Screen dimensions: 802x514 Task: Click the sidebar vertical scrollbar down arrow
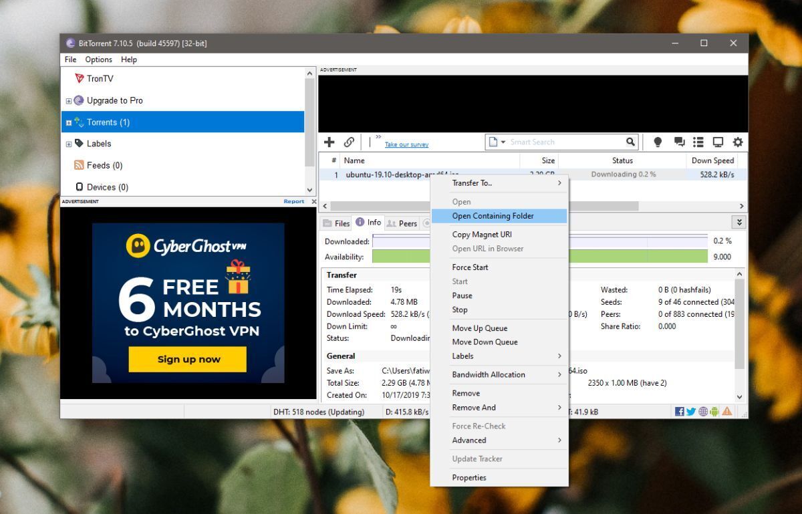tap(309, 191)
